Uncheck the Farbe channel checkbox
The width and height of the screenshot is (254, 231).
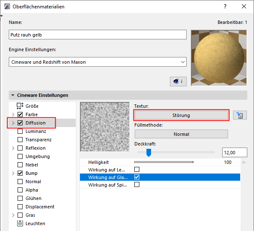[x=20, y=114]
